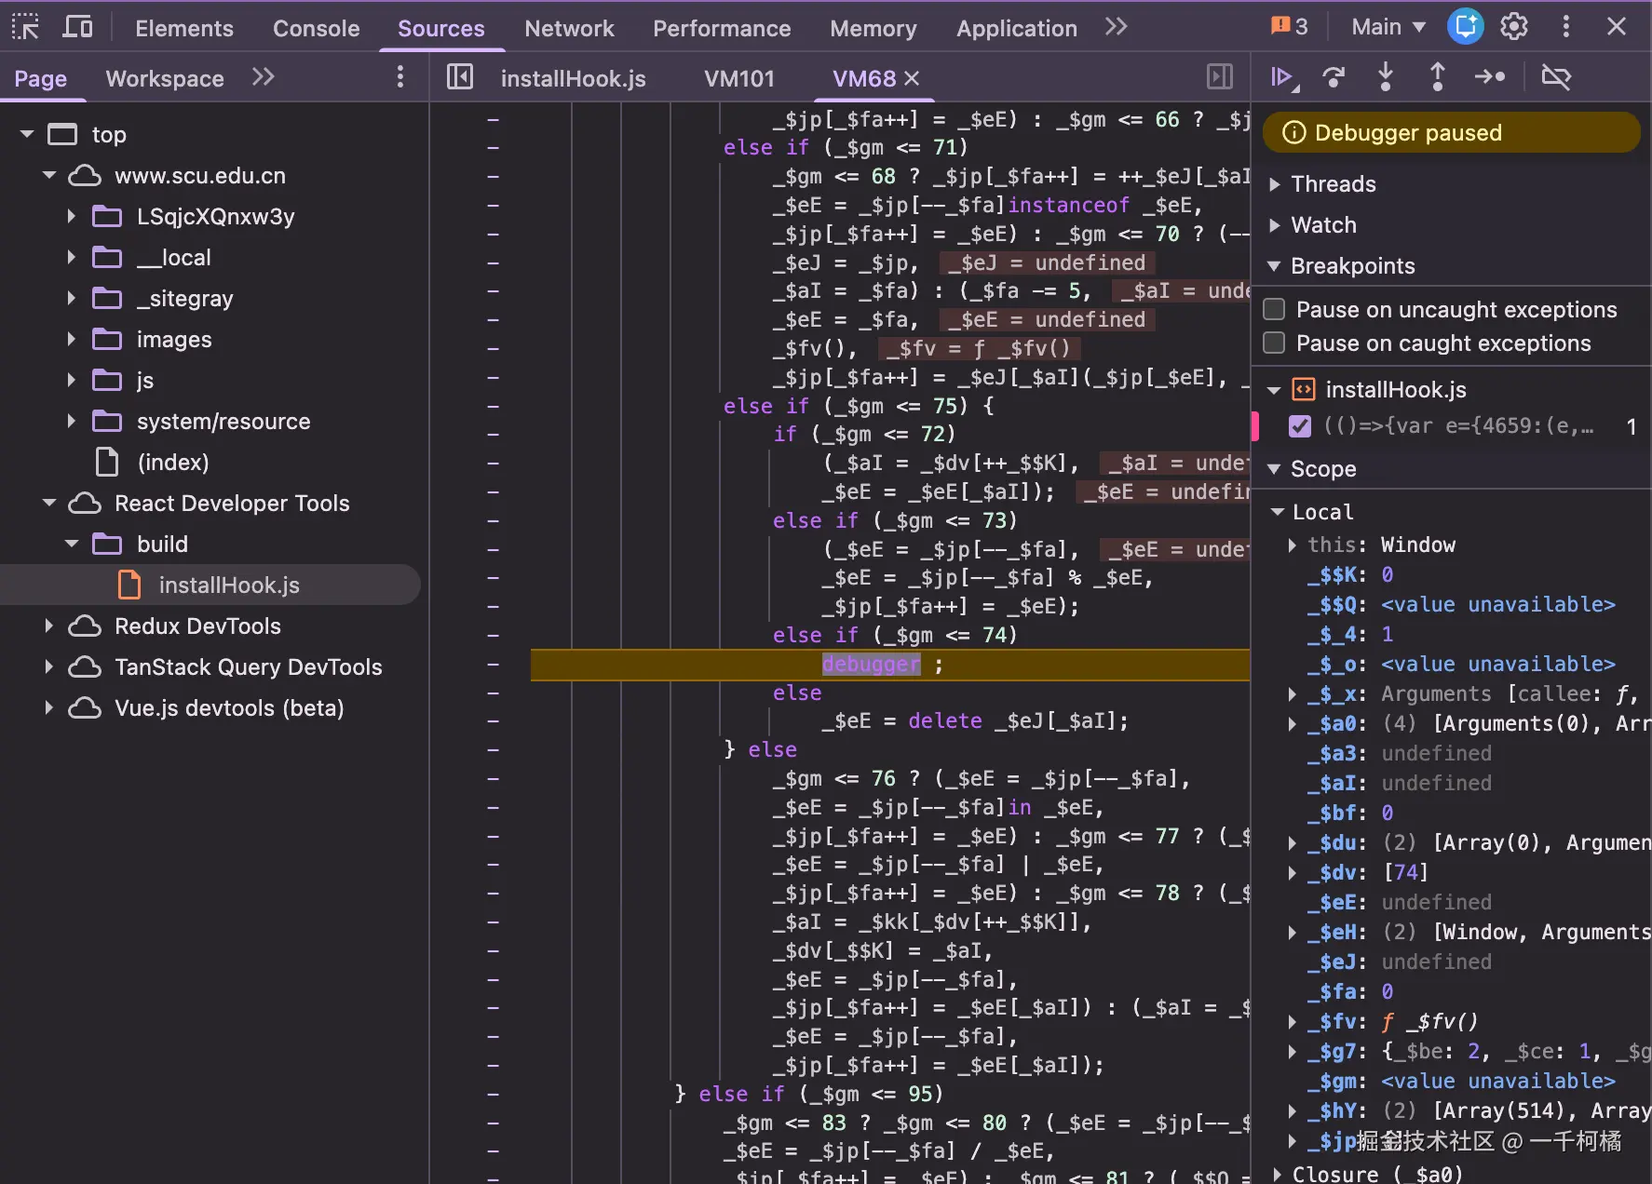Switch to the Console panel
Viewport: 1652px width, 1184px height.
point(316,28)
